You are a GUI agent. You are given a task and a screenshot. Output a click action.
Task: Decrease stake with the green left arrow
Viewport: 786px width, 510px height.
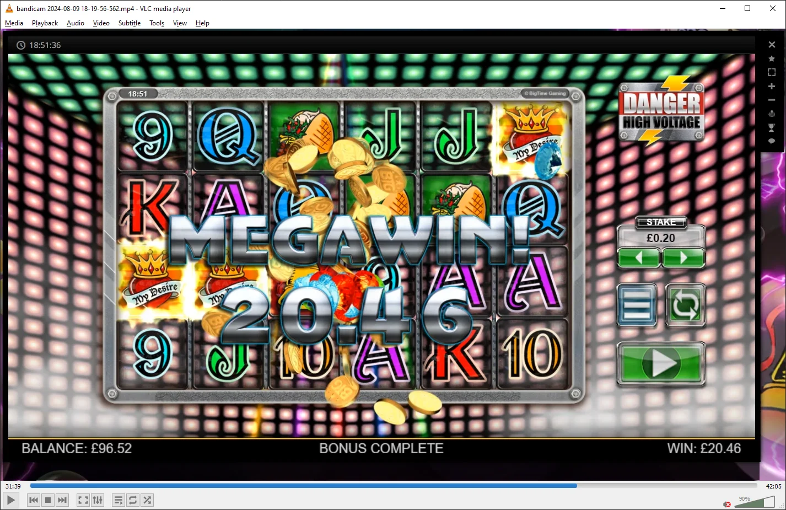[639, 257]
